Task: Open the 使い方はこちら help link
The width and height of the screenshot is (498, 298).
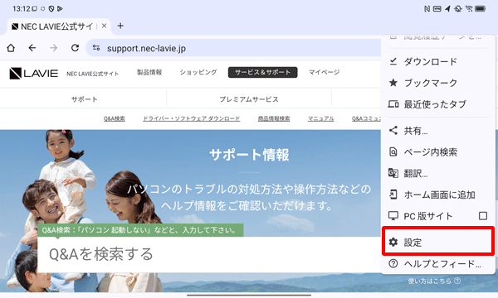Action: tap(434, 281)
